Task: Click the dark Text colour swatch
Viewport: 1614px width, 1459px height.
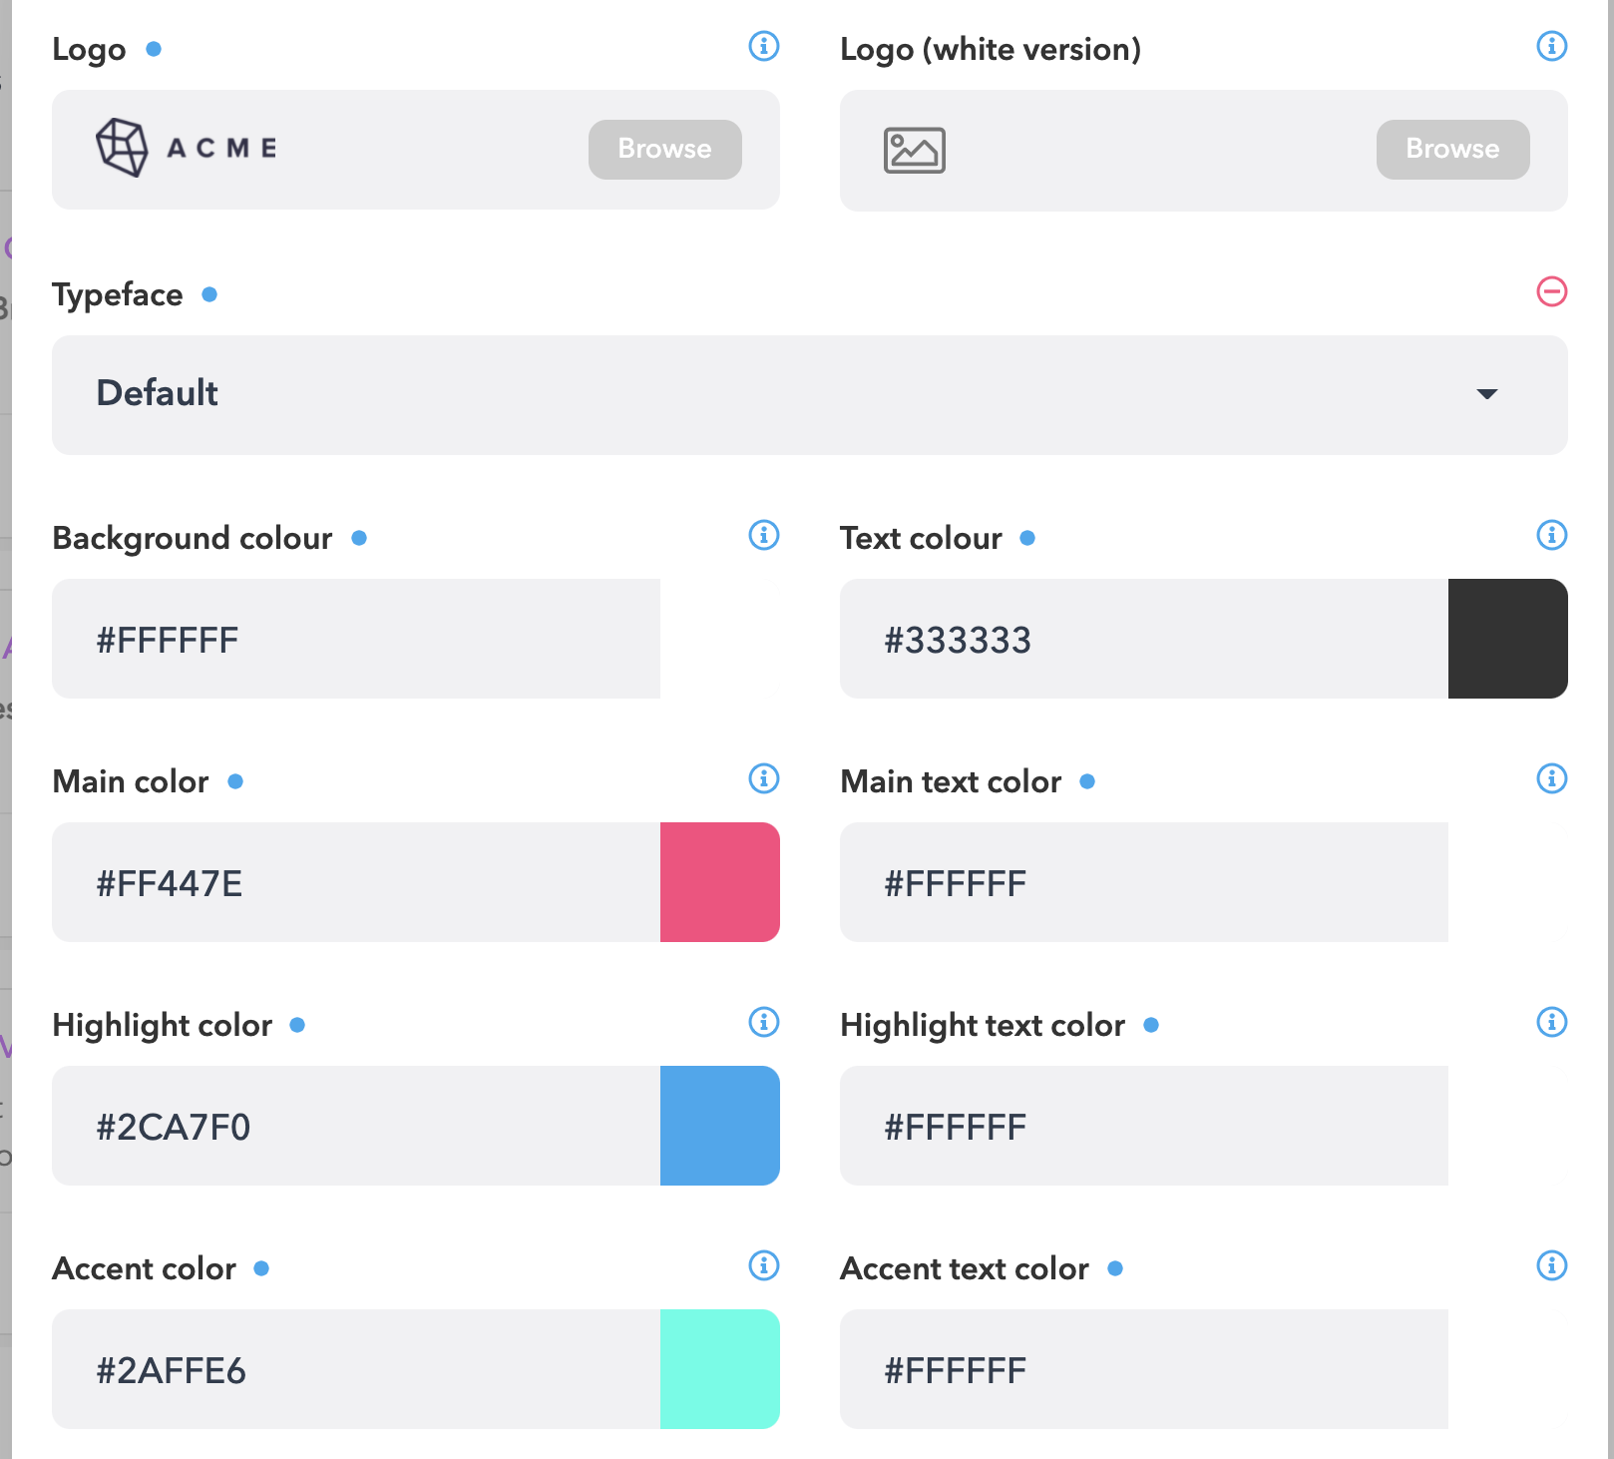Action: (1508, 639)
